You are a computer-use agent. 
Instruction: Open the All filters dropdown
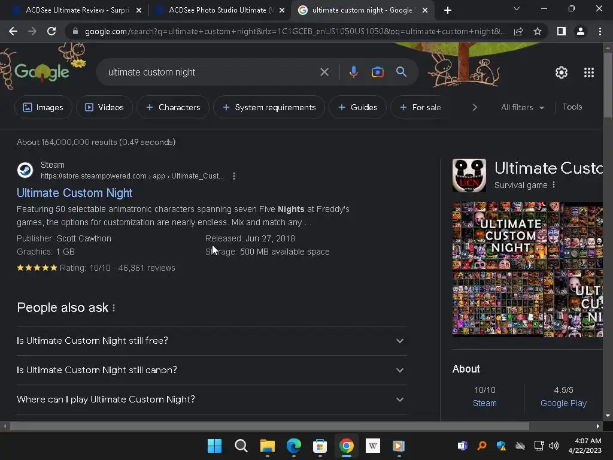(522, 107)
